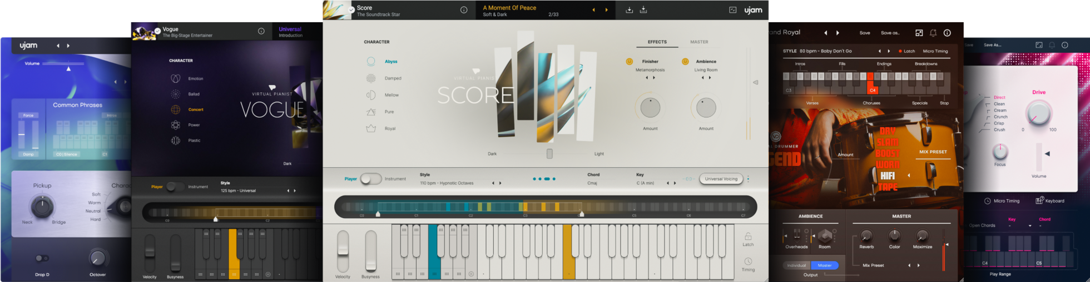
Task: Click Save As... in pink window
Action: point(992,45)
